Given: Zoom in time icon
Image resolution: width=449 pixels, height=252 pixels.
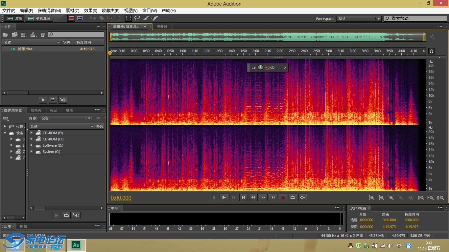Looking at the screenshot, I should point(391,198).
